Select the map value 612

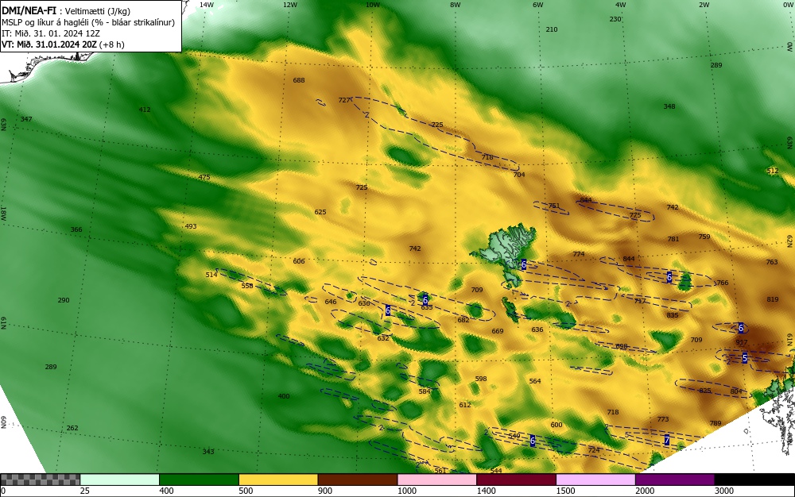point(465,405)
